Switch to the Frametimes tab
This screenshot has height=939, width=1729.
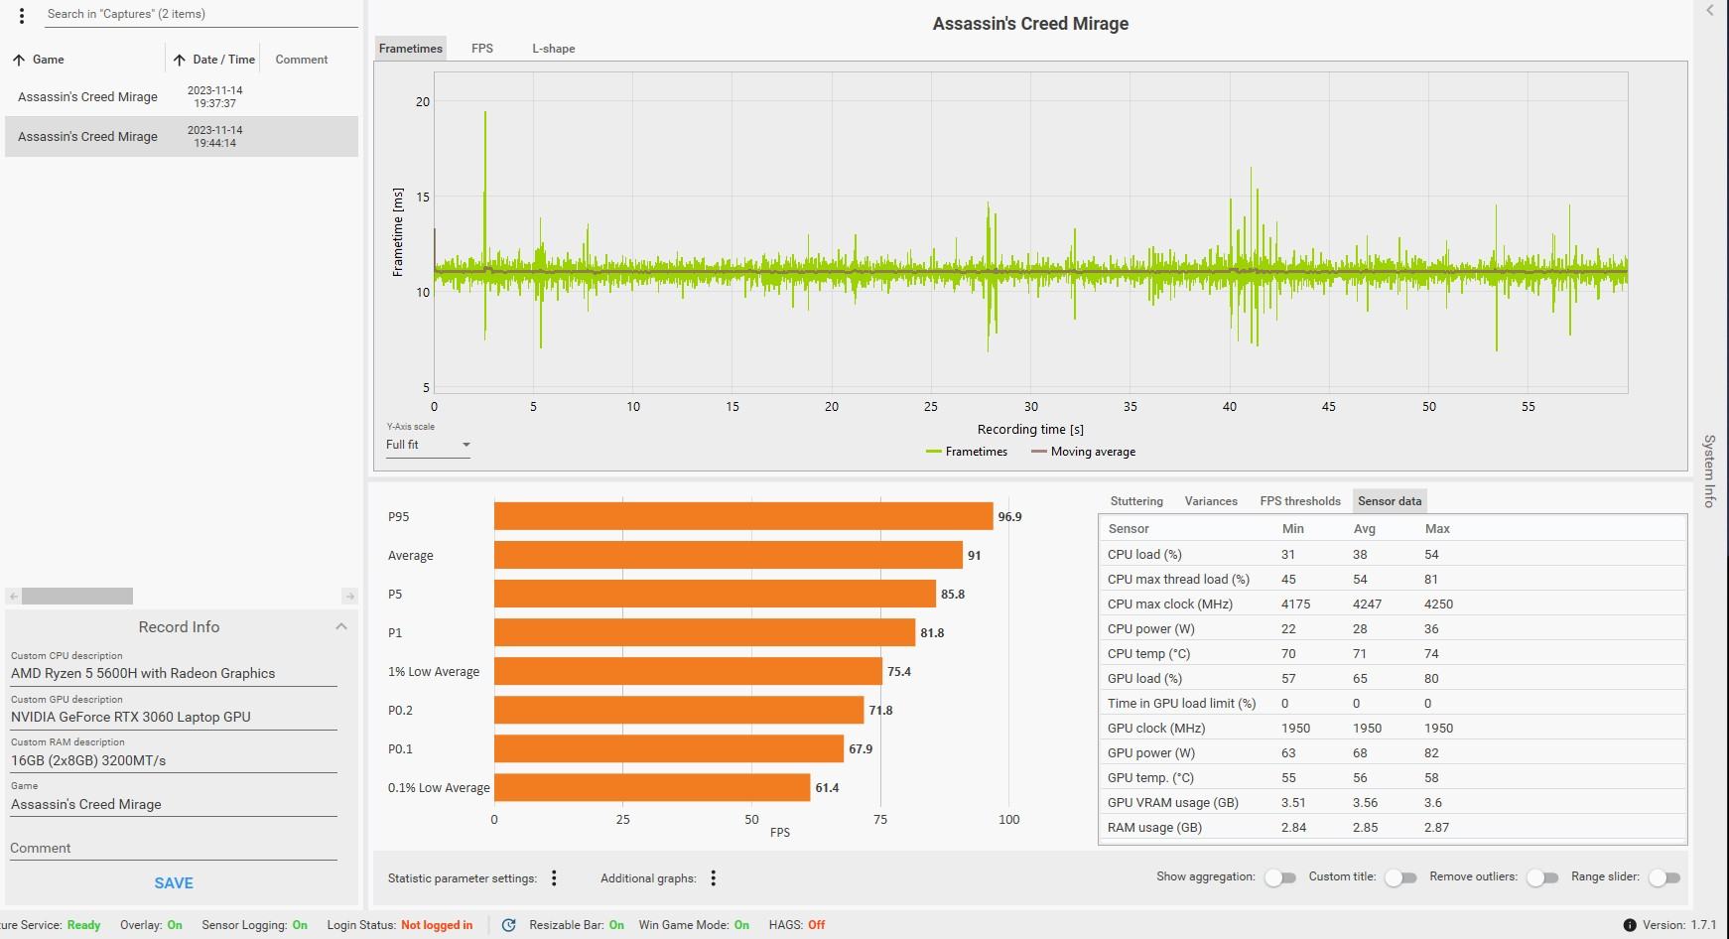point(411,49)
